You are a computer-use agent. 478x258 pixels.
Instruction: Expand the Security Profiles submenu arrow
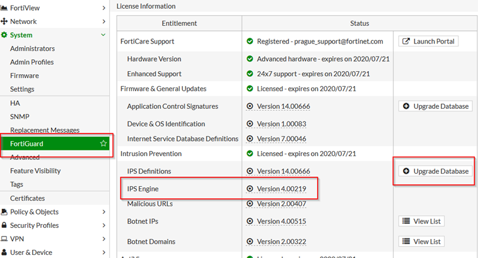tap(103, 225)
